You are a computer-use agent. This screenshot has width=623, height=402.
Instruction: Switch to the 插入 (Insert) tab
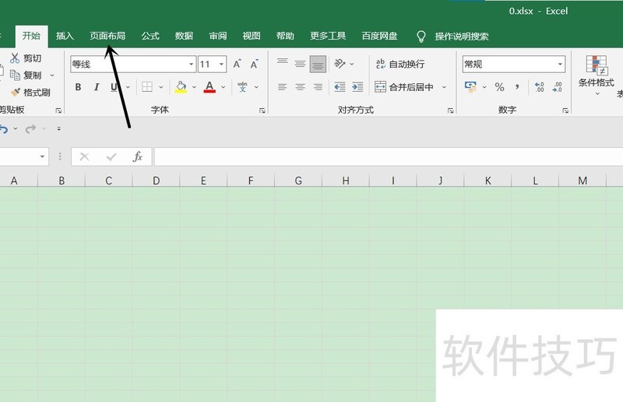coord(65,36)
